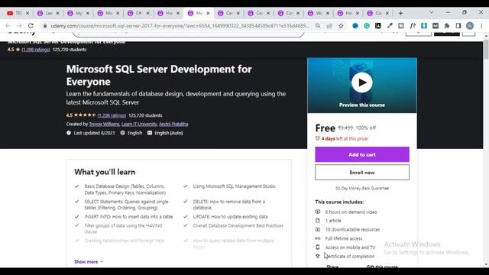
Task: Click the 125,720 students text under the title
Action: pos(145,115)
